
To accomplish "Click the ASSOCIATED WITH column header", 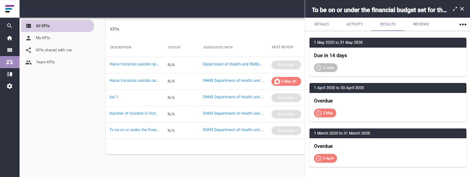I will coord(218,47).
